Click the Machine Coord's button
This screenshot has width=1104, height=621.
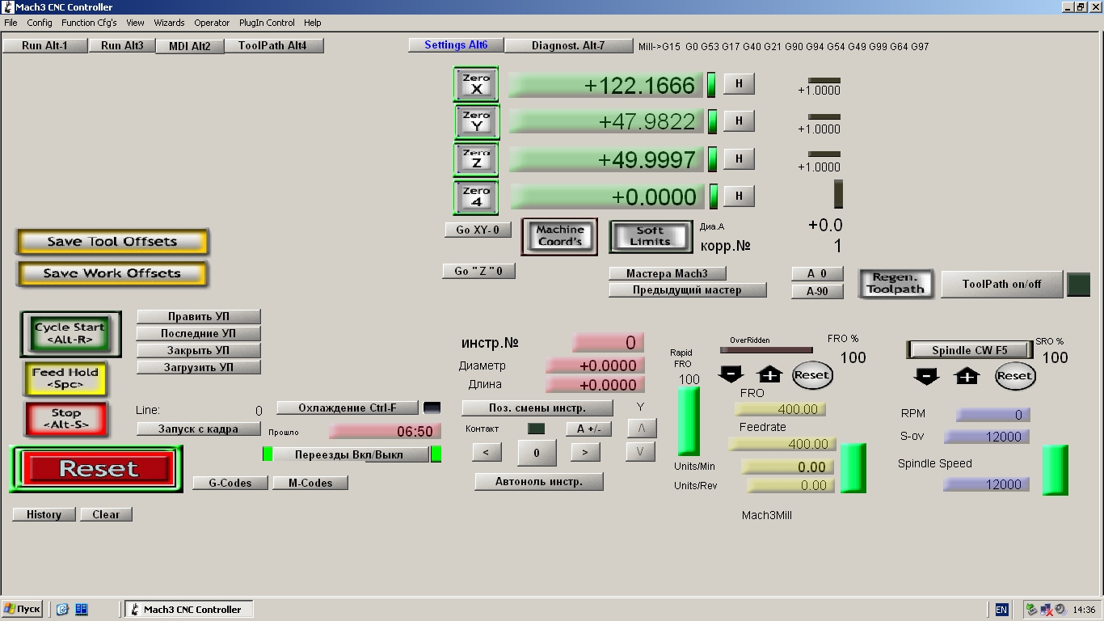click(x=559, y=236)
